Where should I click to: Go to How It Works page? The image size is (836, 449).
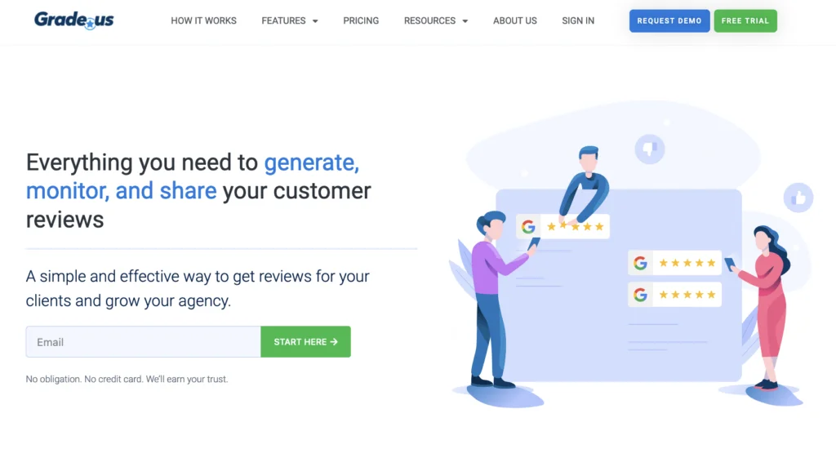[203, 20]
